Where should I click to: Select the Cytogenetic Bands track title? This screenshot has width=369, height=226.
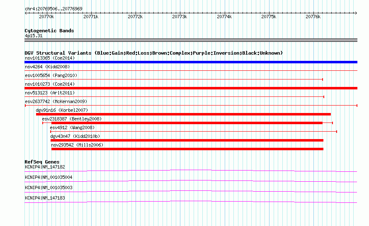point(49,31)
